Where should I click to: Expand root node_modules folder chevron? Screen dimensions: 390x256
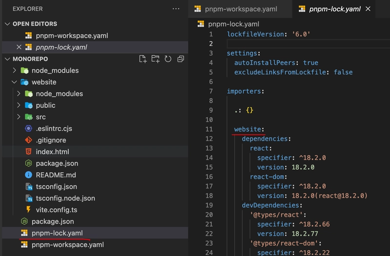[15, 70]
